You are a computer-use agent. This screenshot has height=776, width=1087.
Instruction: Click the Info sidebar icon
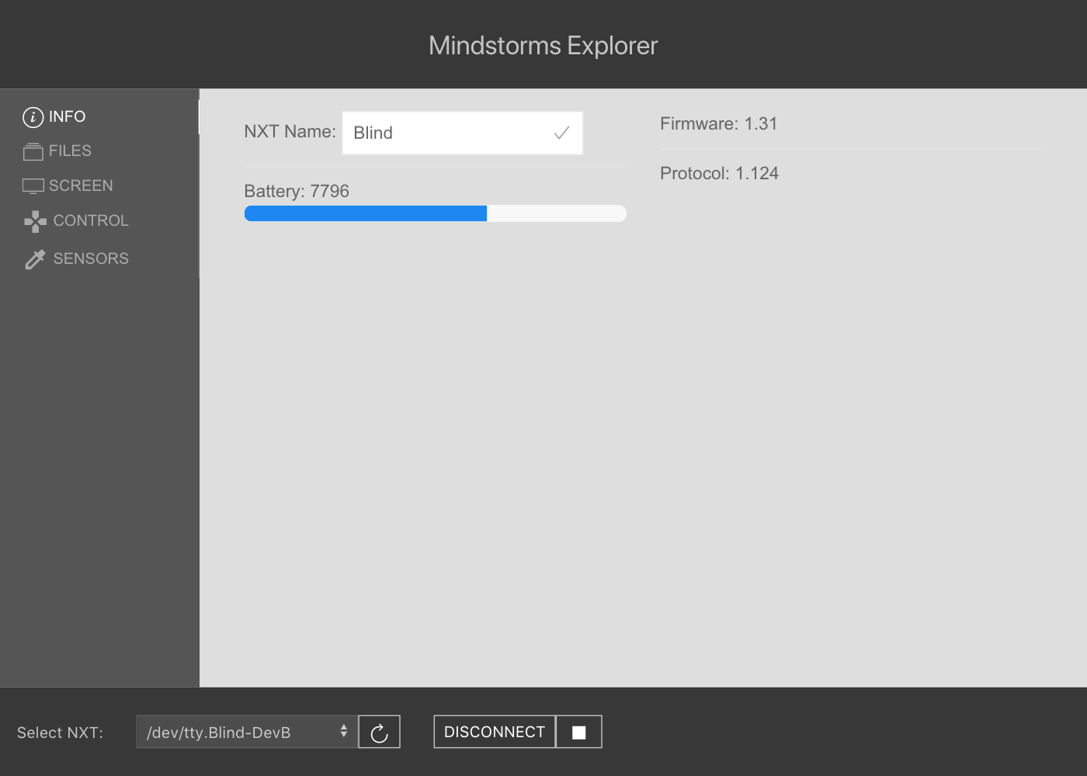(33, 117)
